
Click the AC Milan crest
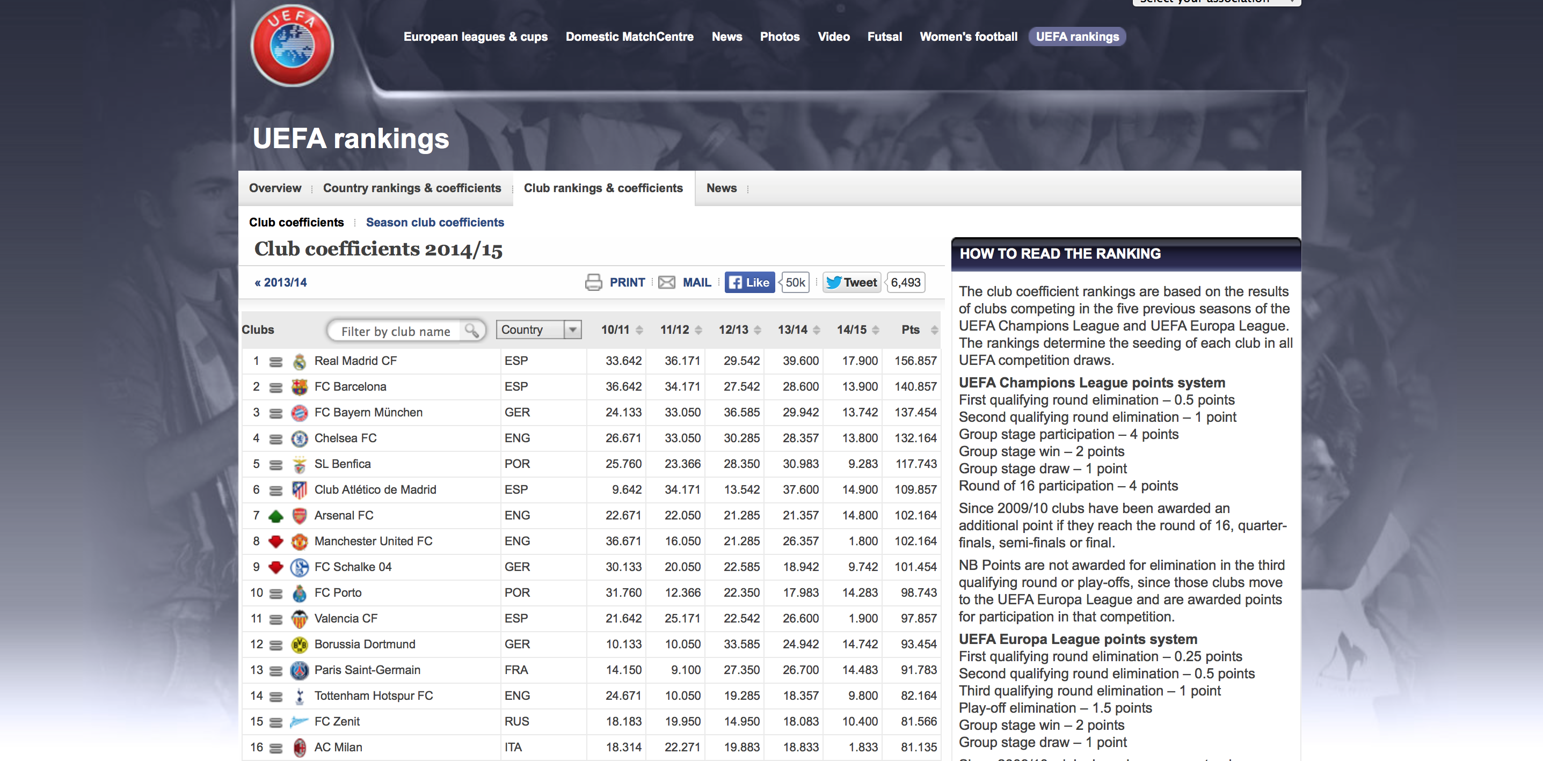[300, 747]
